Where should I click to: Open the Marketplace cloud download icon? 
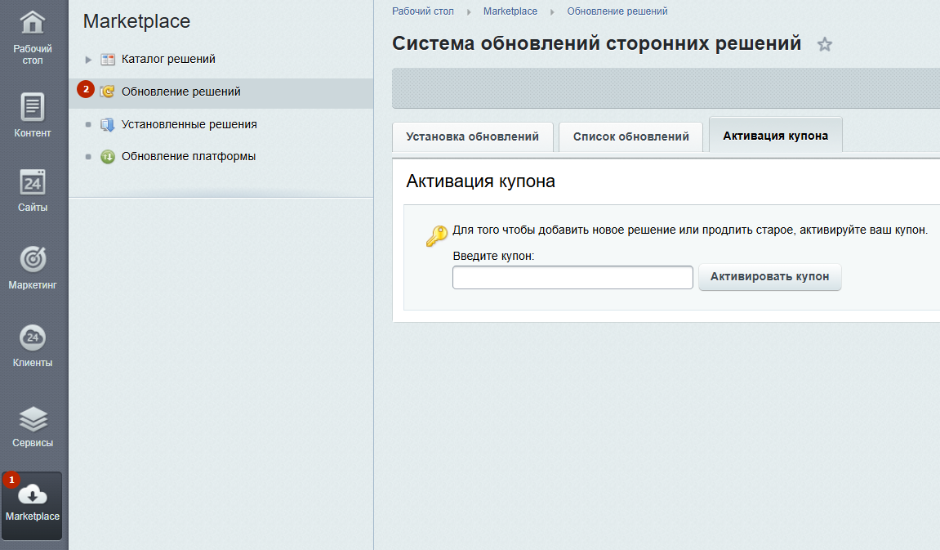coord(31,495)
